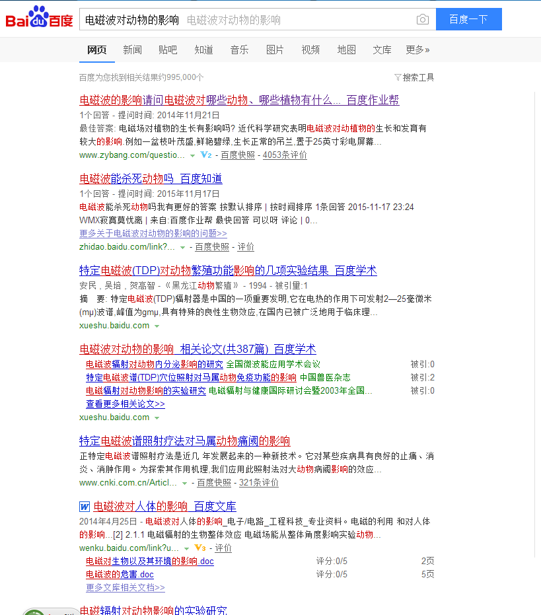The height and width of the screenshot is (615, 541).
Task: Click 全国微波能应用学术会议 source text
Action: [273, 365]
